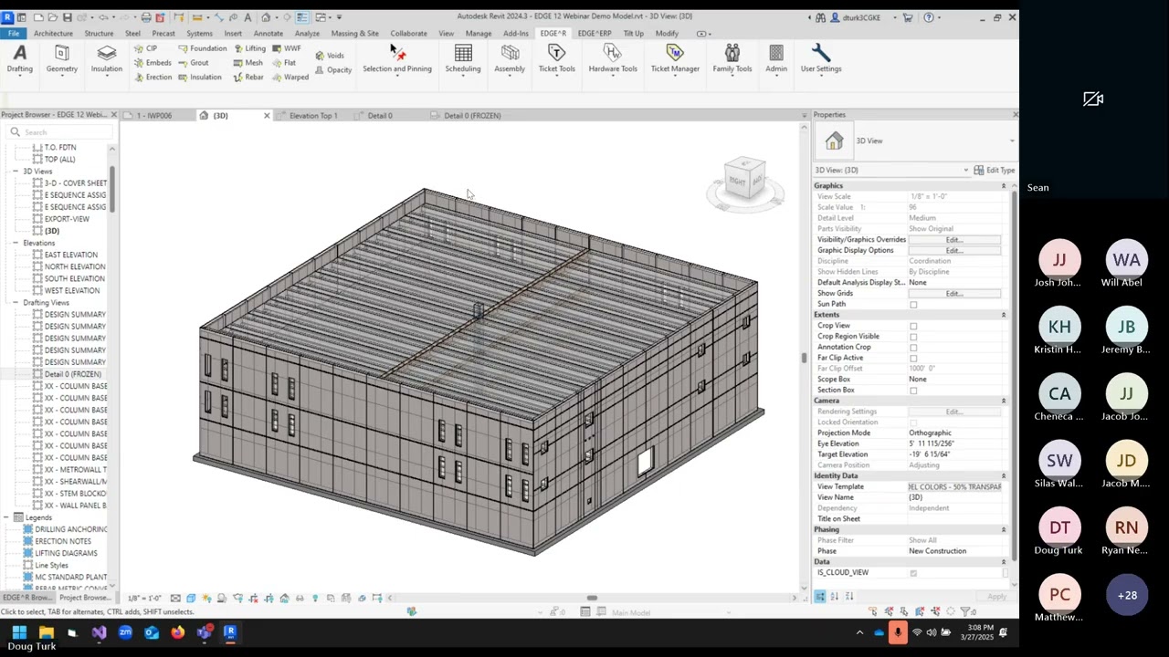Image resolution: width=1169 pixels, height=657 pixels.
Task: Select the Opacity tool
Action: (x=333, y=70)
